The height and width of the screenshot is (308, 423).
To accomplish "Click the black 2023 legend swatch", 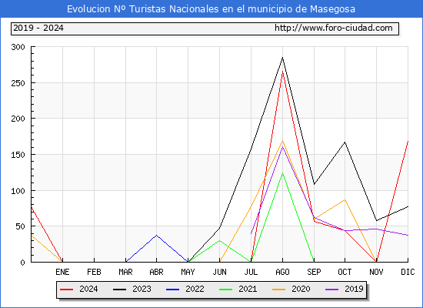I will 119,290.
